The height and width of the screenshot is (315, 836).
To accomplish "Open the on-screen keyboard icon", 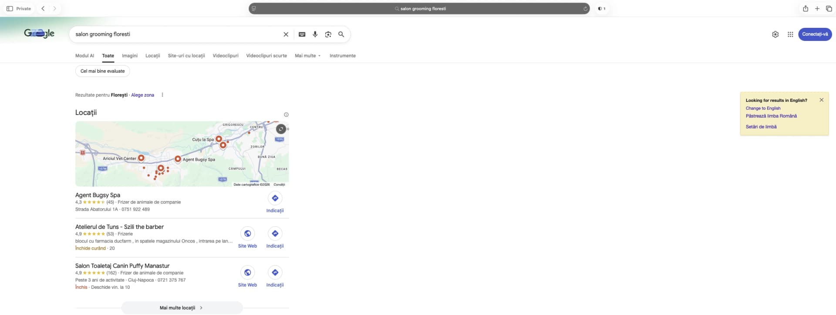I will (x=302, y=34).
